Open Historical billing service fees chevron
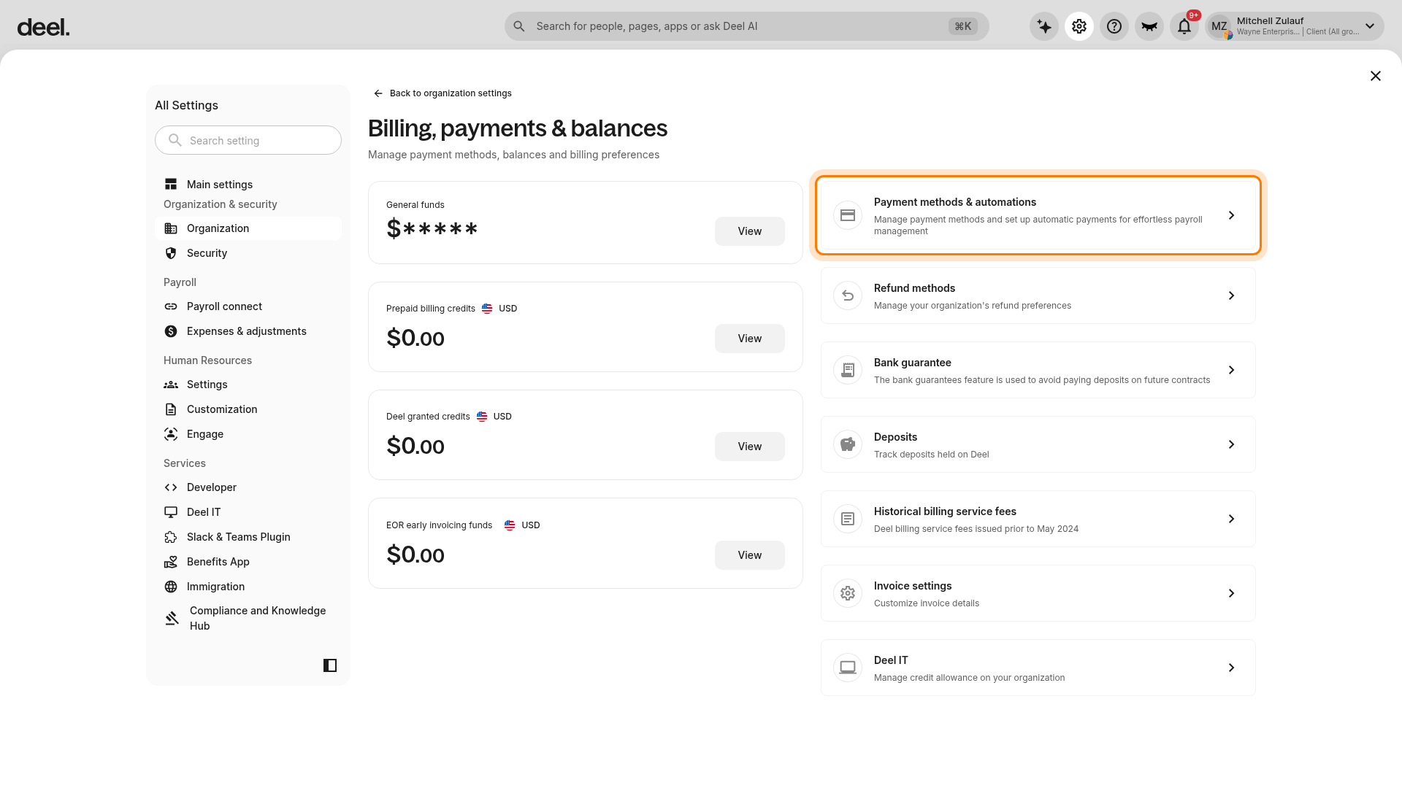Image resolution: width=1402 pixels, height=788 pixels. pyautogui.click(x=1231, y=519)
